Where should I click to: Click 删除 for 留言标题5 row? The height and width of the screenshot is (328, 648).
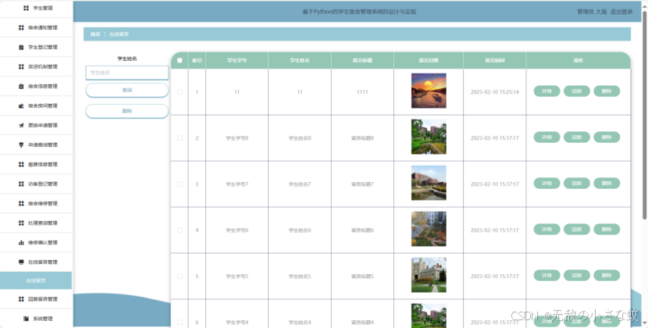pyautogui.click(x=607, y=275)
